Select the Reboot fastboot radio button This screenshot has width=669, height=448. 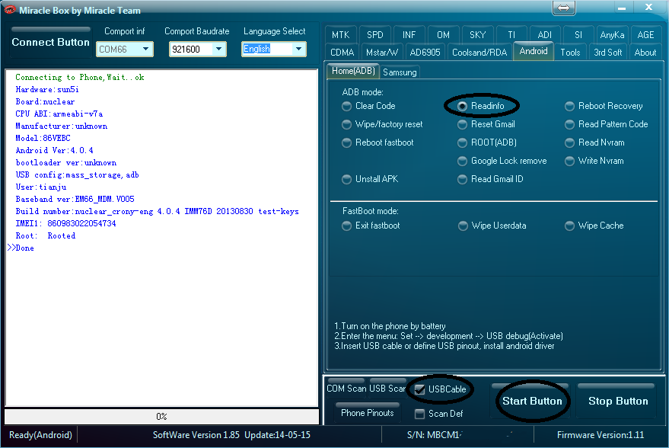(346, 142)
